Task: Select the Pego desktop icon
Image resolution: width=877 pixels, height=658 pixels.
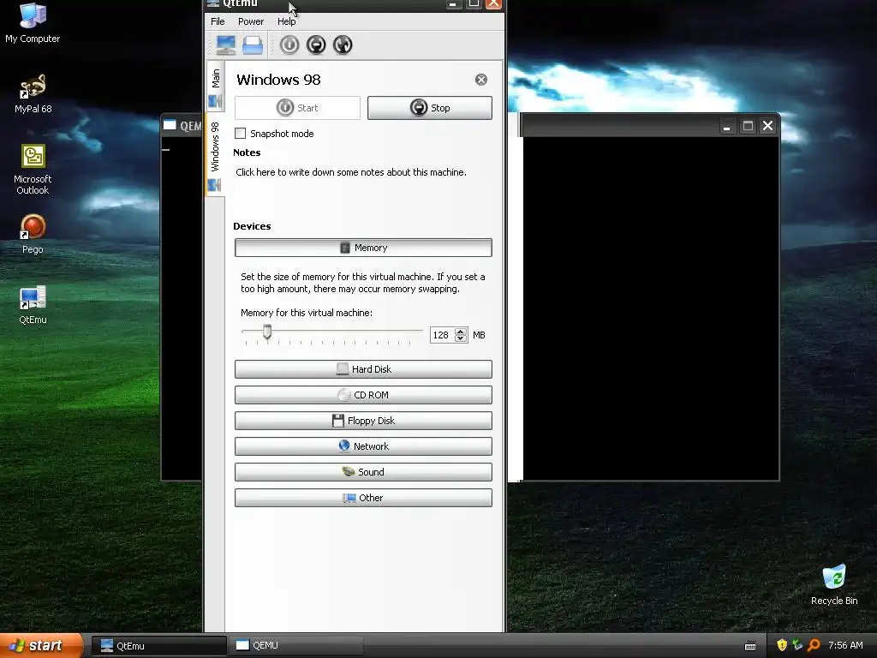Action: click(33, 235)
